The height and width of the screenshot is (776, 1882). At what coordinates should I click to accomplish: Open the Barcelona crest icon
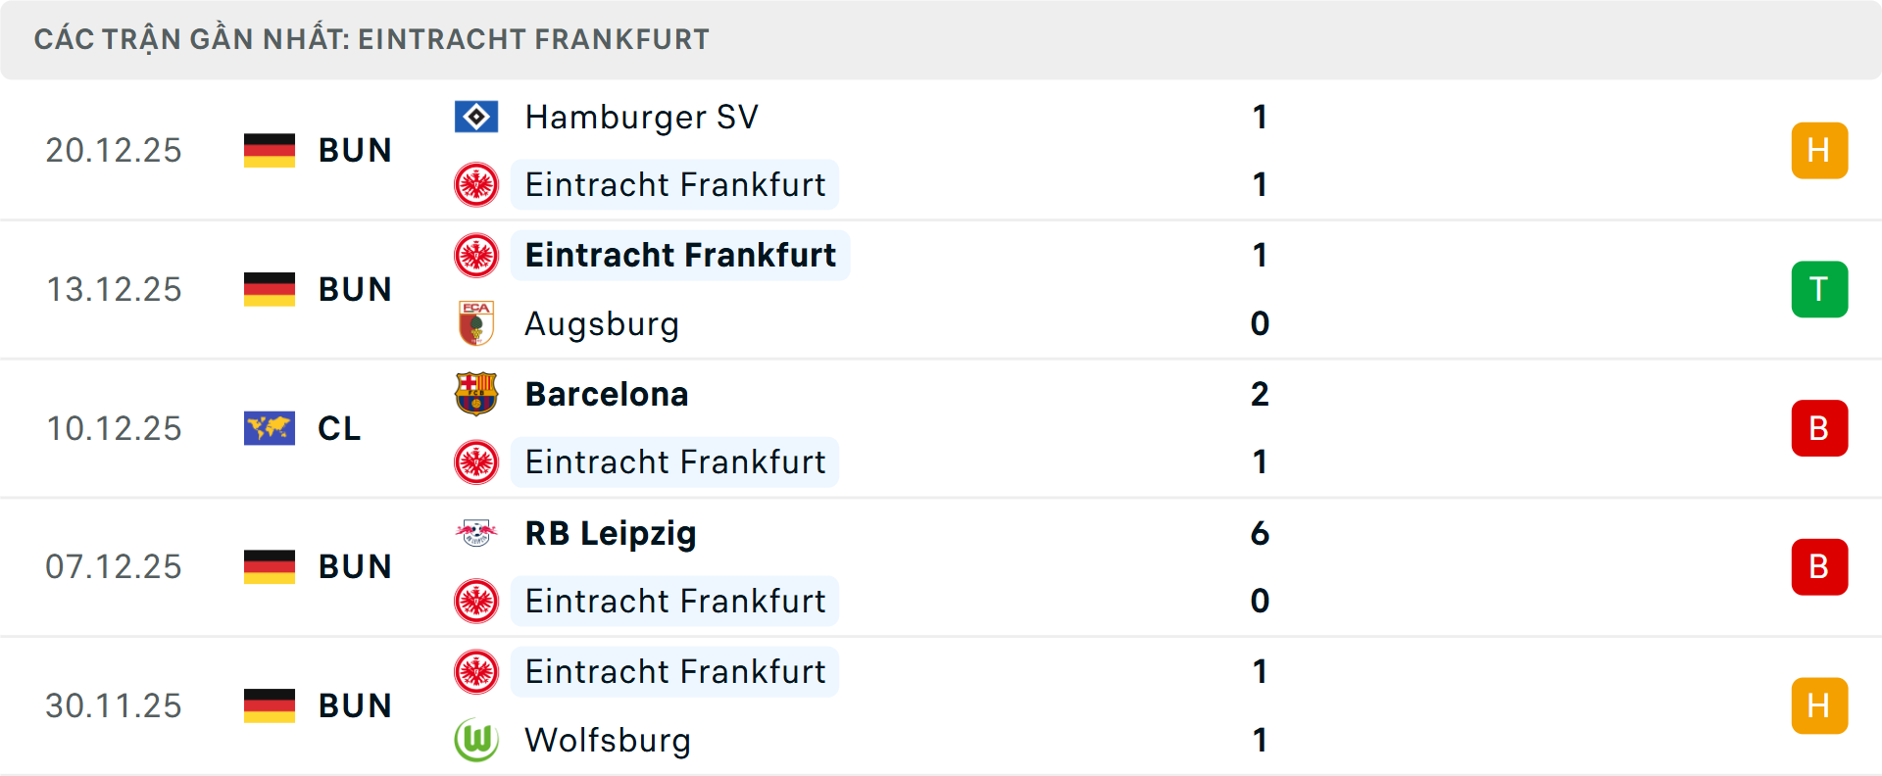tap(477, 394)
